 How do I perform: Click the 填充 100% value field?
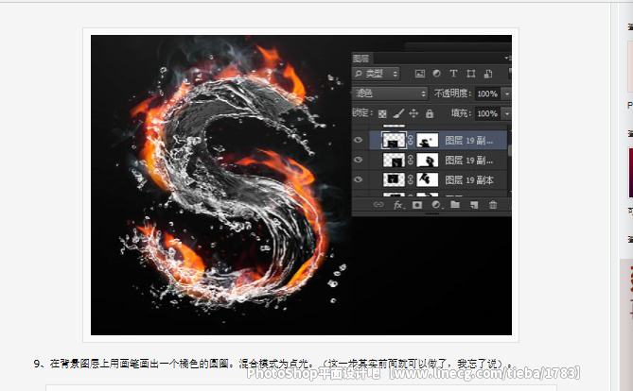pos(487,113)
